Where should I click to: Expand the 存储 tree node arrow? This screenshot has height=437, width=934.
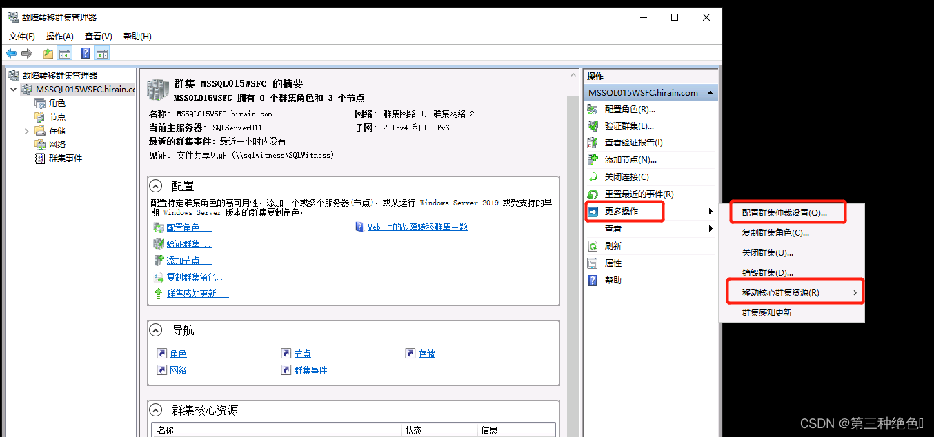click(x=27, y=130)
